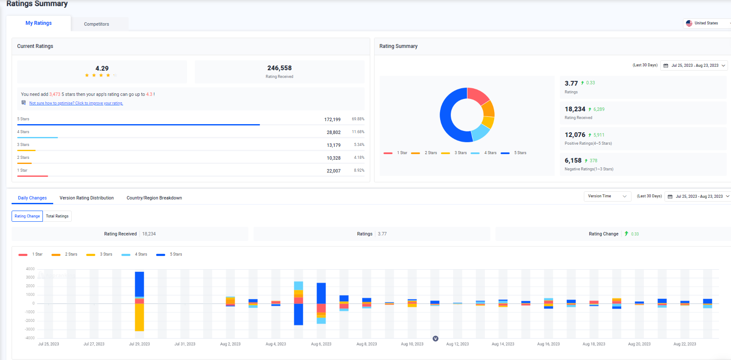Click the 18,234 Rating Received summary value

click(x=575, y=109)
